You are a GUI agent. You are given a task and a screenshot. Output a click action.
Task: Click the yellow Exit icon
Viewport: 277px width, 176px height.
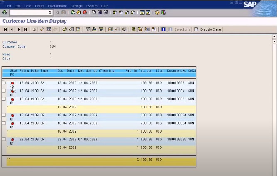(78, 12)
